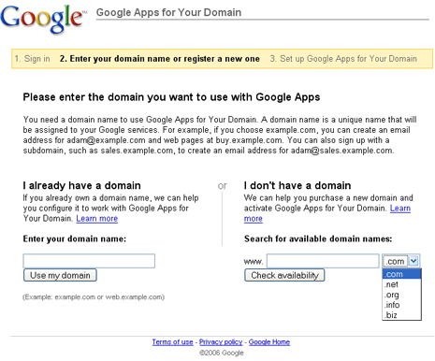Open the Terms of use link

[x=172, y=342]
